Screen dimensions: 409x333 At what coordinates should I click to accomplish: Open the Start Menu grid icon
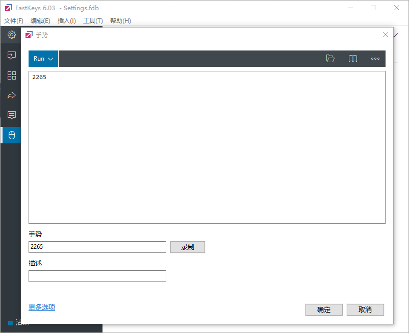click(x=11, y=75)
